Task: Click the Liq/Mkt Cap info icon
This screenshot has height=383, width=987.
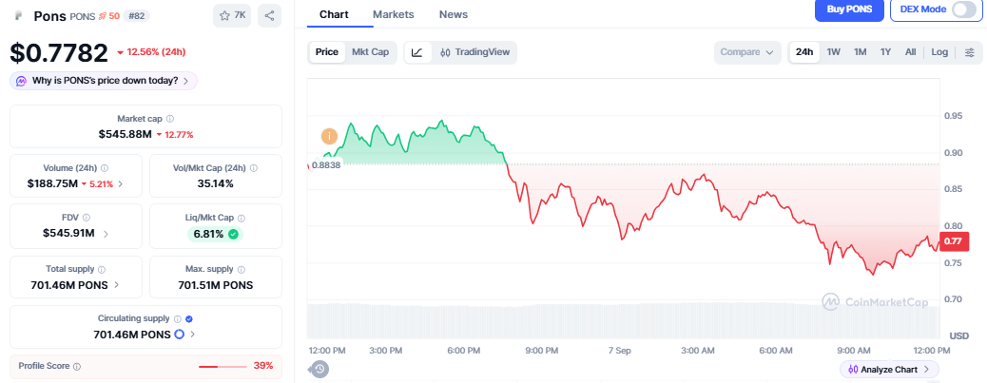Action: [x=242, y=218]
